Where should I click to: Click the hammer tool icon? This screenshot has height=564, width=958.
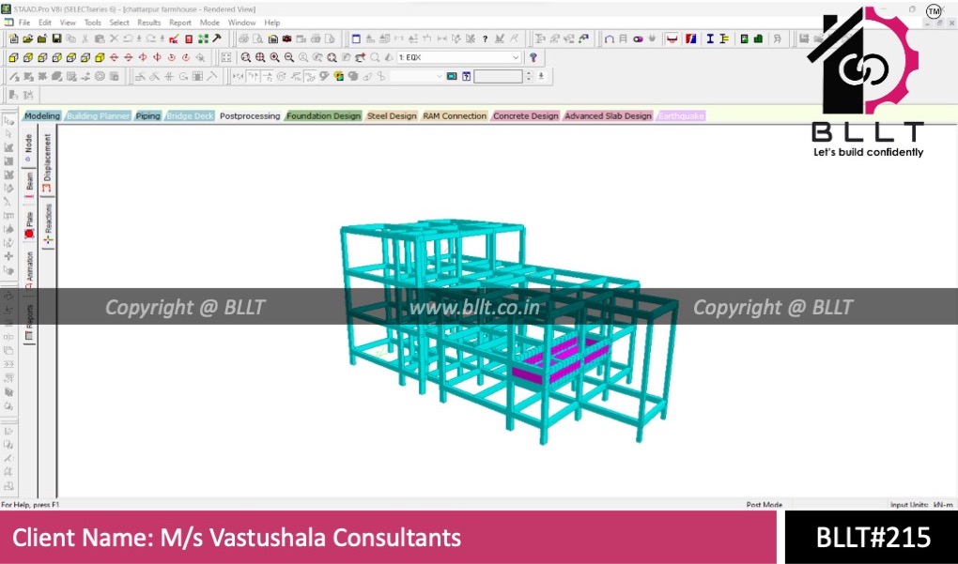(x=216, y=38)
